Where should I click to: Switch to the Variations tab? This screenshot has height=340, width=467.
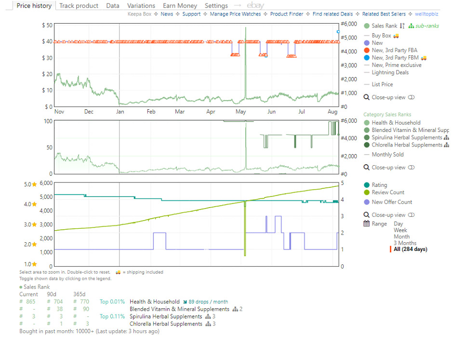pyautogui.click(x=141, y=6)
